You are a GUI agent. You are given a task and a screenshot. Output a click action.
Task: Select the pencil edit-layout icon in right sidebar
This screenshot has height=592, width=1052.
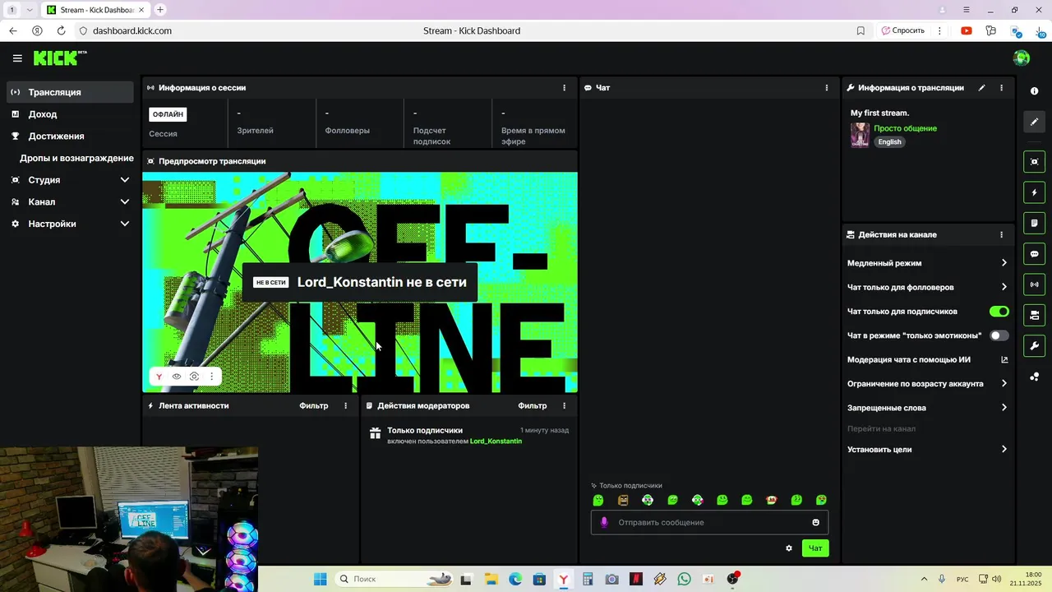1035,122
